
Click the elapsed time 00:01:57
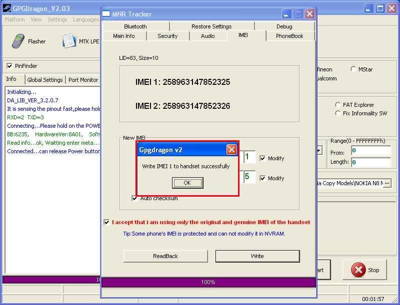click(x=373, y=299)
